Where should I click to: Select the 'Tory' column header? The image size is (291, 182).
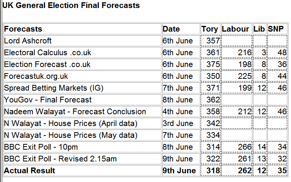[210, 29]
